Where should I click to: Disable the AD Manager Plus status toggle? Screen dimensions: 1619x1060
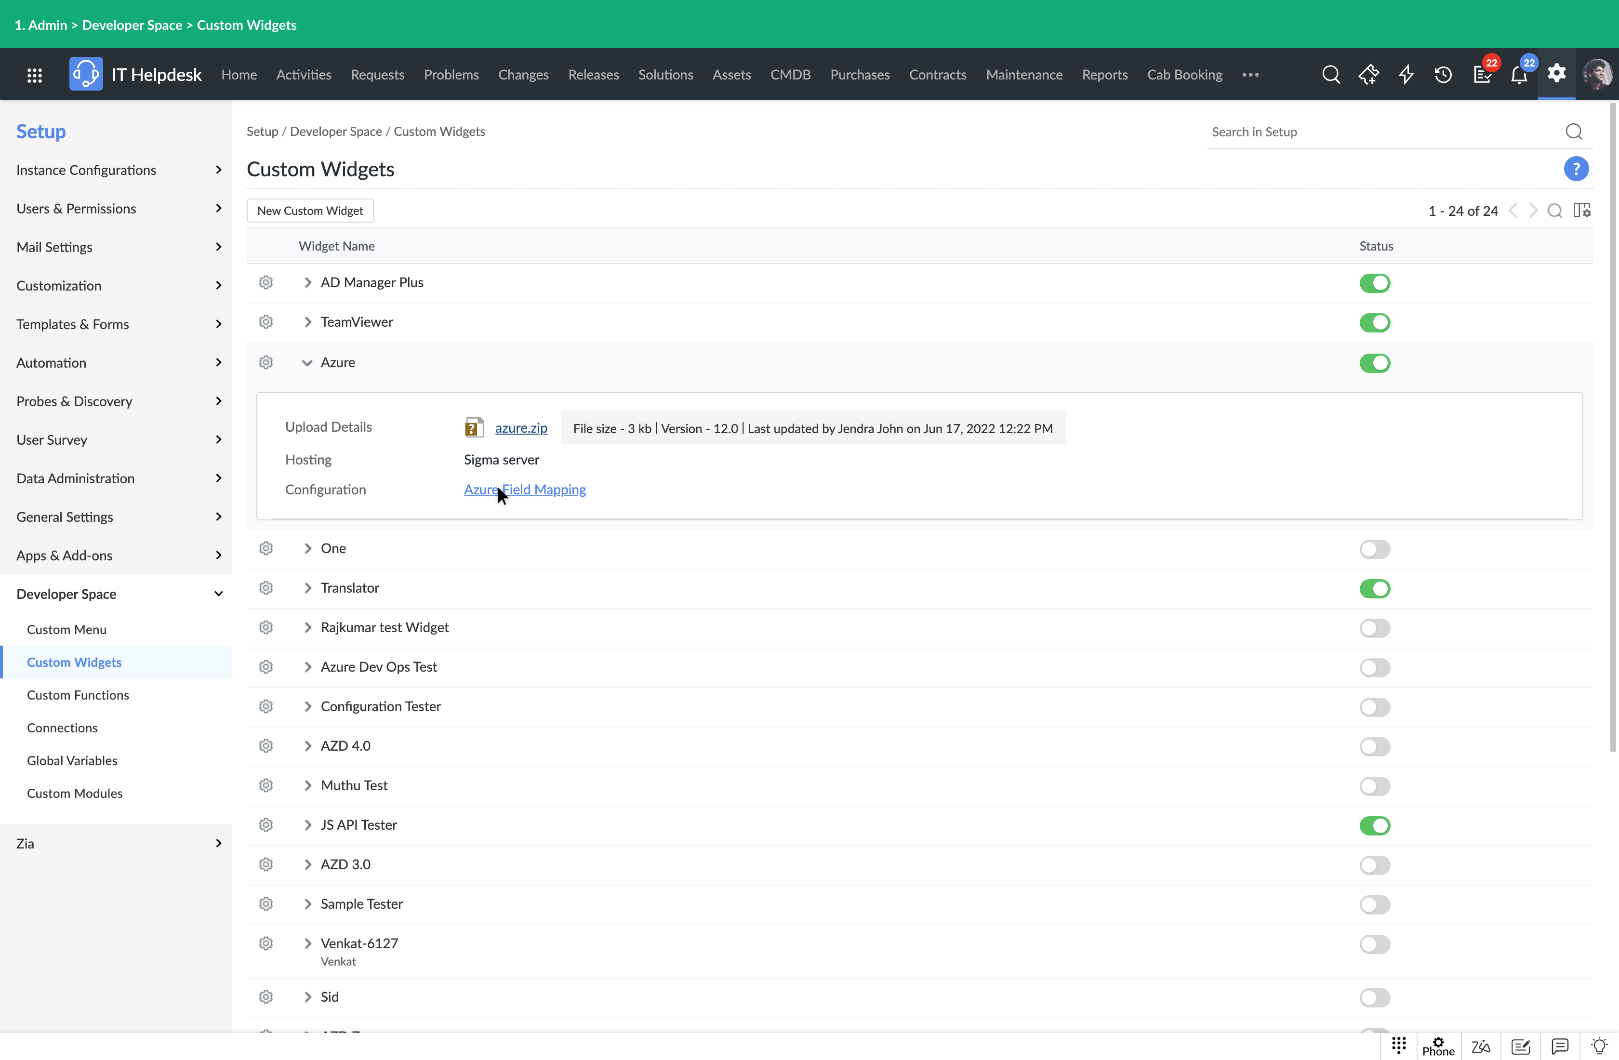click(1374, 283)
